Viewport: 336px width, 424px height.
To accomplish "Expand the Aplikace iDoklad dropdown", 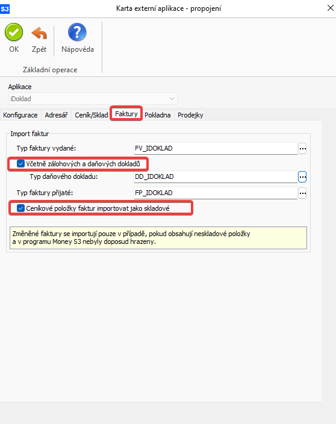I will tap(93, 99).
